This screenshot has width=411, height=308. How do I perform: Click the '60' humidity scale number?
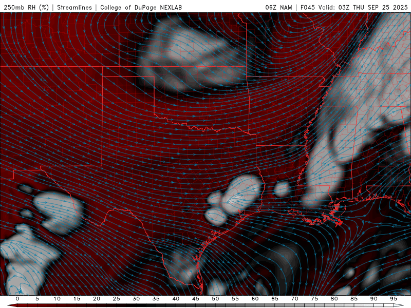tap(255, 299)
